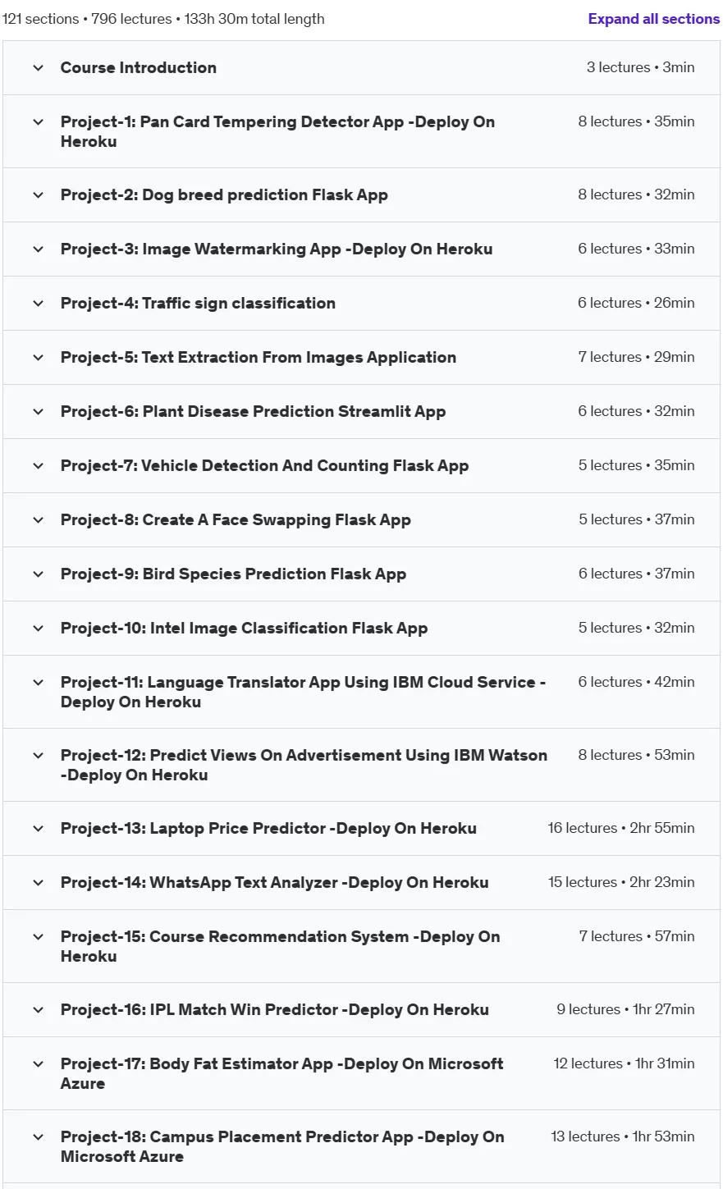Expand chevron for Project-7 Vehicle Detection
Screen dimensions: 723x1189
(38, 466)
